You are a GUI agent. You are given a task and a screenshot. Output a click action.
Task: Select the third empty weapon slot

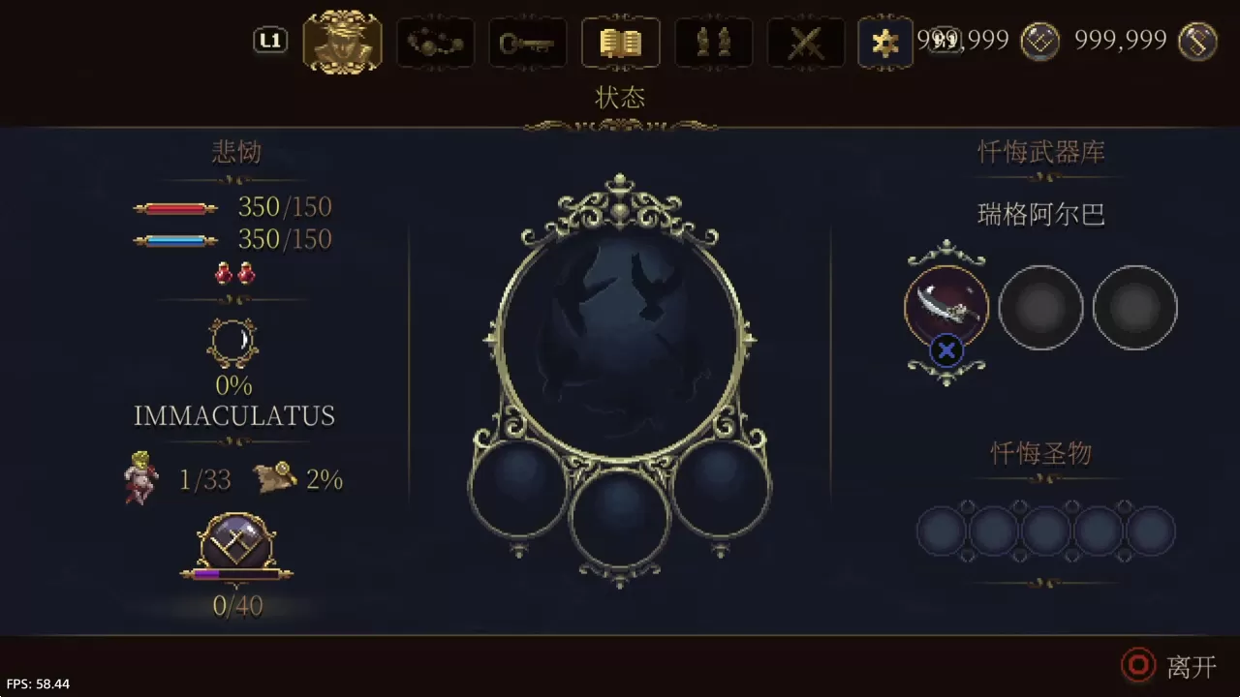1134,308
